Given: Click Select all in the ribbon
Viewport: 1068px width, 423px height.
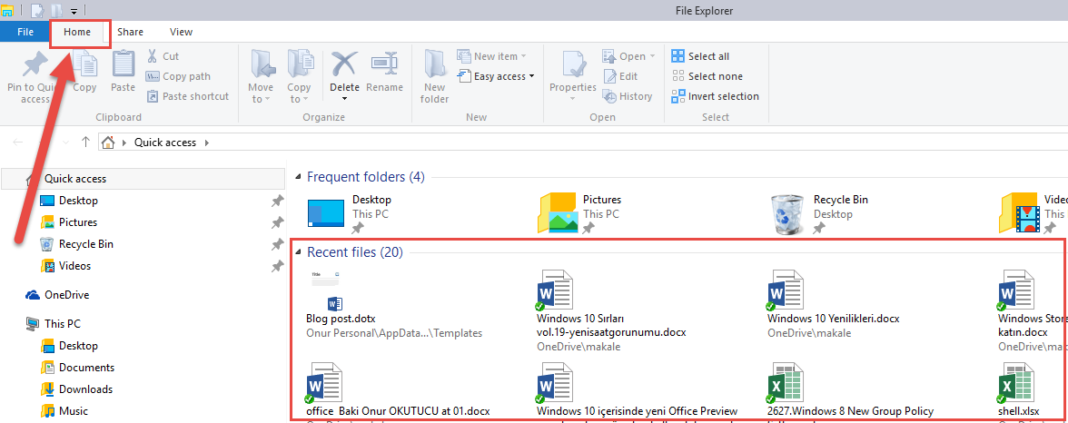Looking at the screenshot, I should coord(700,56).
